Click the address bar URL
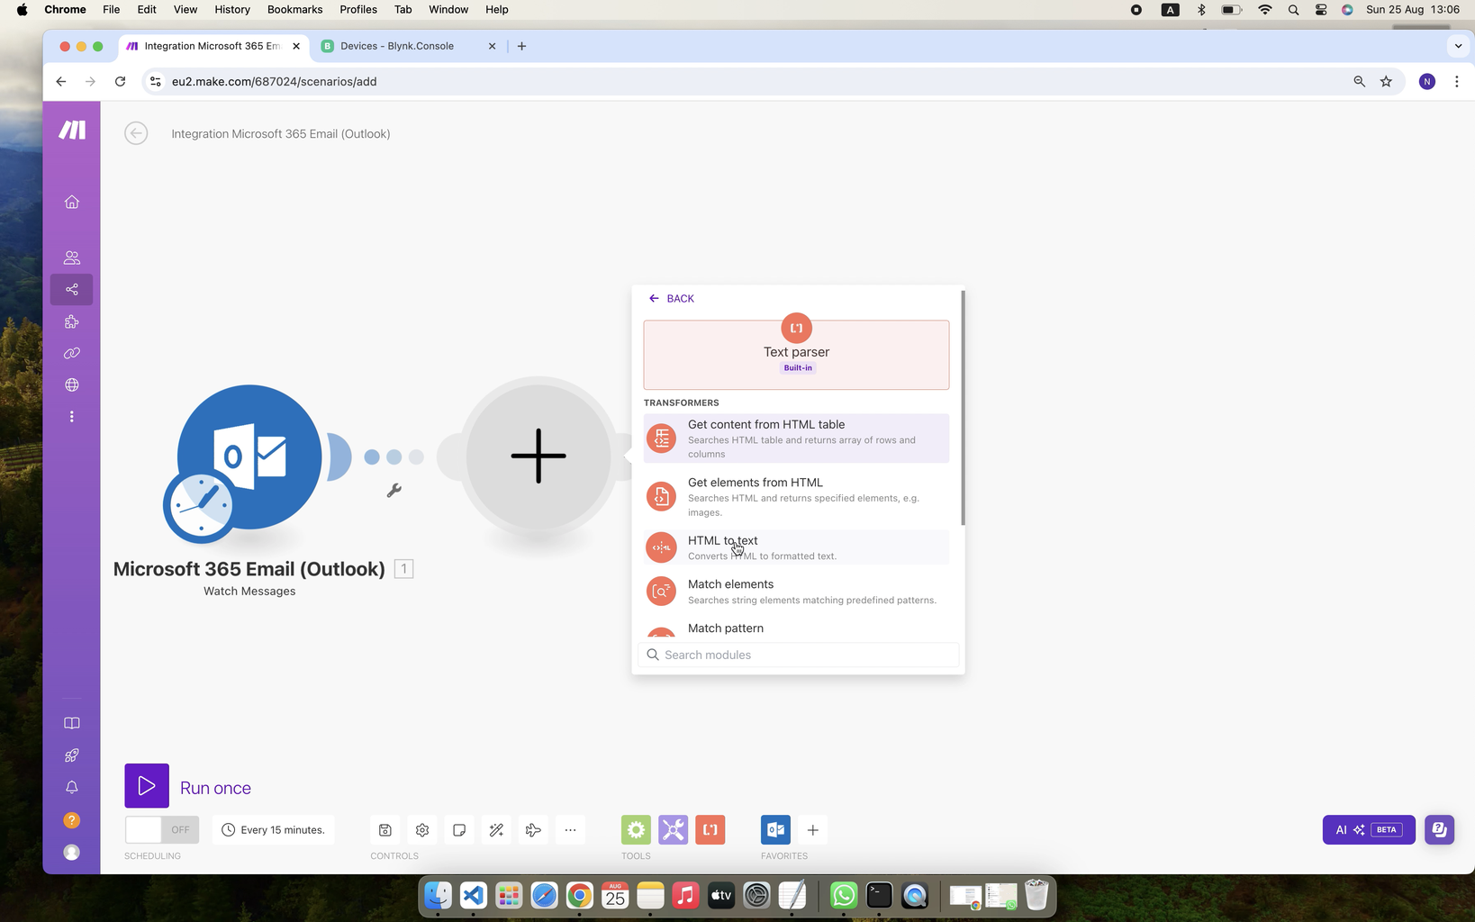This screenshot has width=1475, height=922. (274, 81)
